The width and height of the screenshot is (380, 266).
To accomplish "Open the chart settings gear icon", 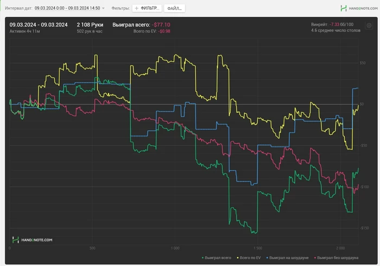I will coord(369,25).
